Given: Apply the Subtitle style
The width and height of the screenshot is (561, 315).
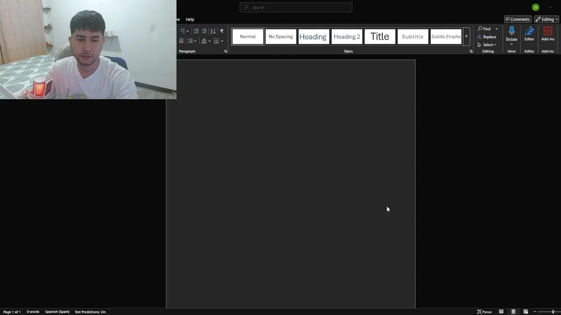Looking at the screenshot, I should (x=412, y=37).
